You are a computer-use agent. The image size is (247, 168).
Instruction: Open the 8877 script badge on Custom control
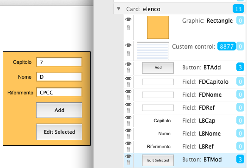(x=226, y=46)
